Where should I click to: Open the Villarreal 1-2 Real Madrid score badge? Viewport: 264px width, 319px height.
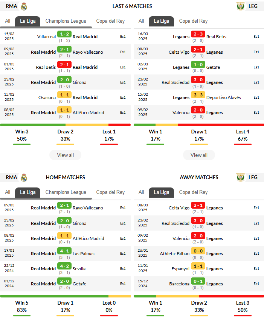[x=64, y=34]
